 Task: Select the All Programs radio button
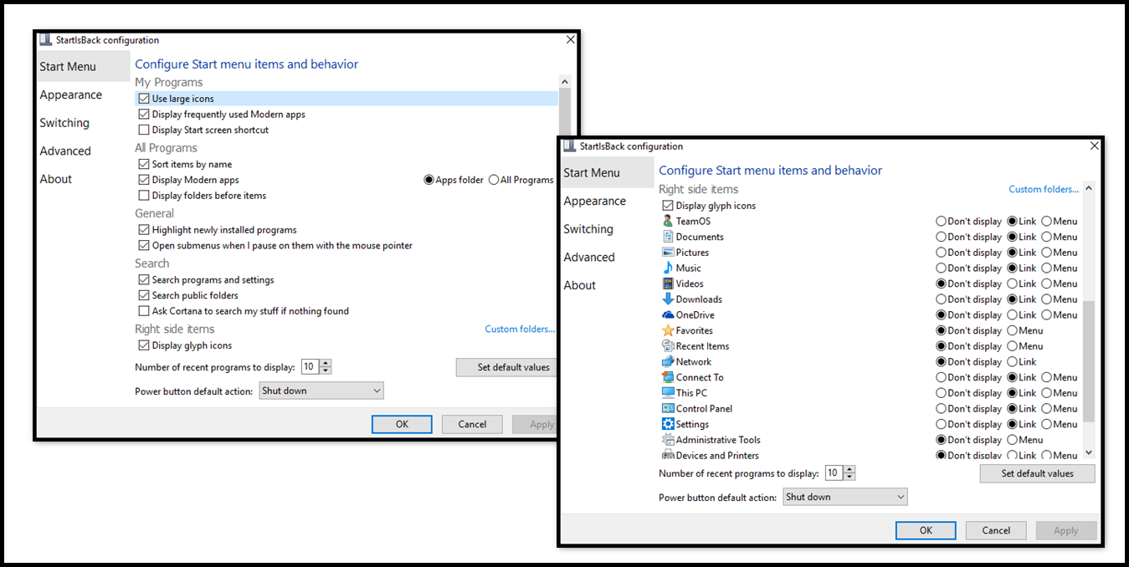coord(494,180)
